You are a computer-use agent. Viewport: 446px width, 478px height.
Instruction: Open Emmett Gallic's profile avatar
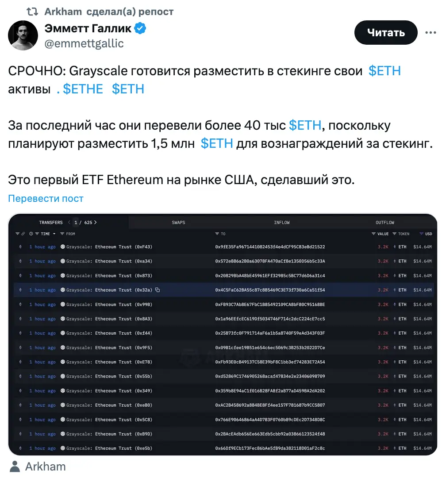coord(23,35)
